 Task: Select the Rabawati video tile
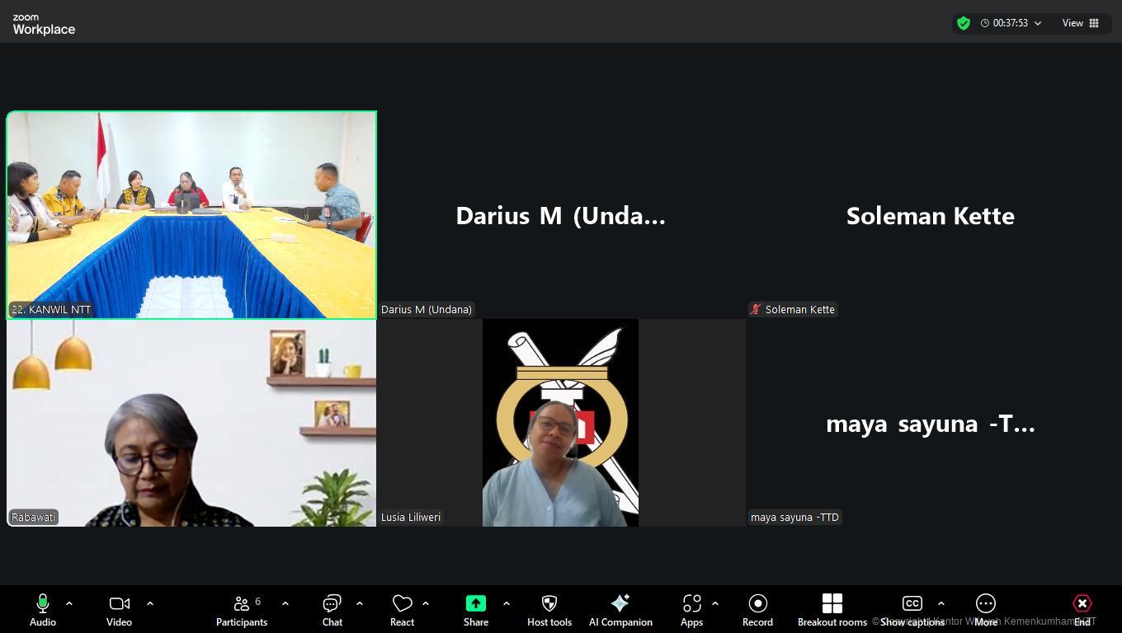(191, 423)
